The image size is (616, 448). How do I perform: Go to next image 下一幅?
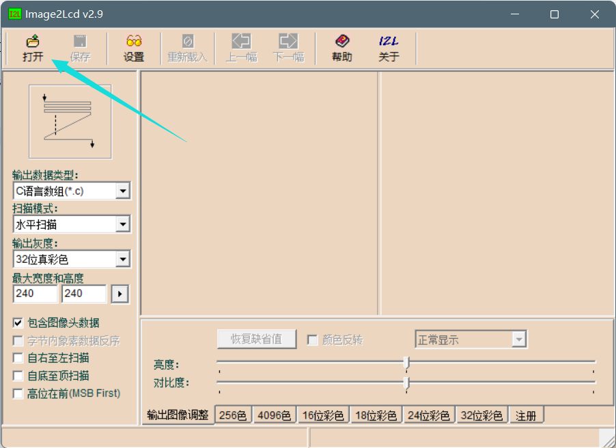(288, 41)
